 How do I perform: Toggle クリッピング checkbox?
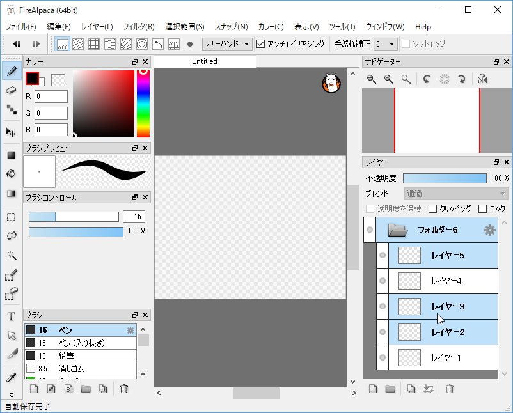[432, 208]
